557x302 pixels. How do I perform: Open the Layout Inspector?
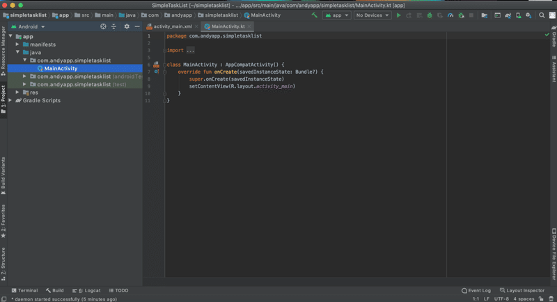coord(521,290)
